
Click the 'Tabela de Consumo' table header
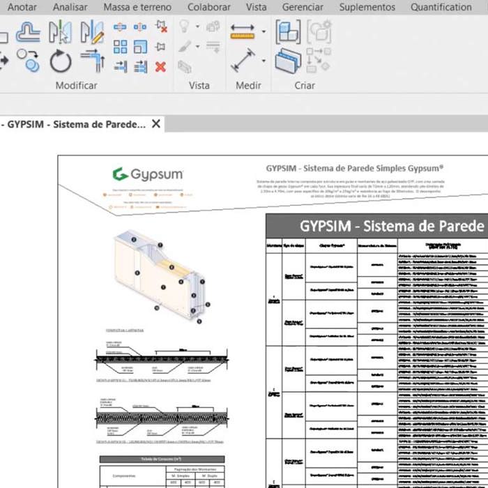pos(162,459)
